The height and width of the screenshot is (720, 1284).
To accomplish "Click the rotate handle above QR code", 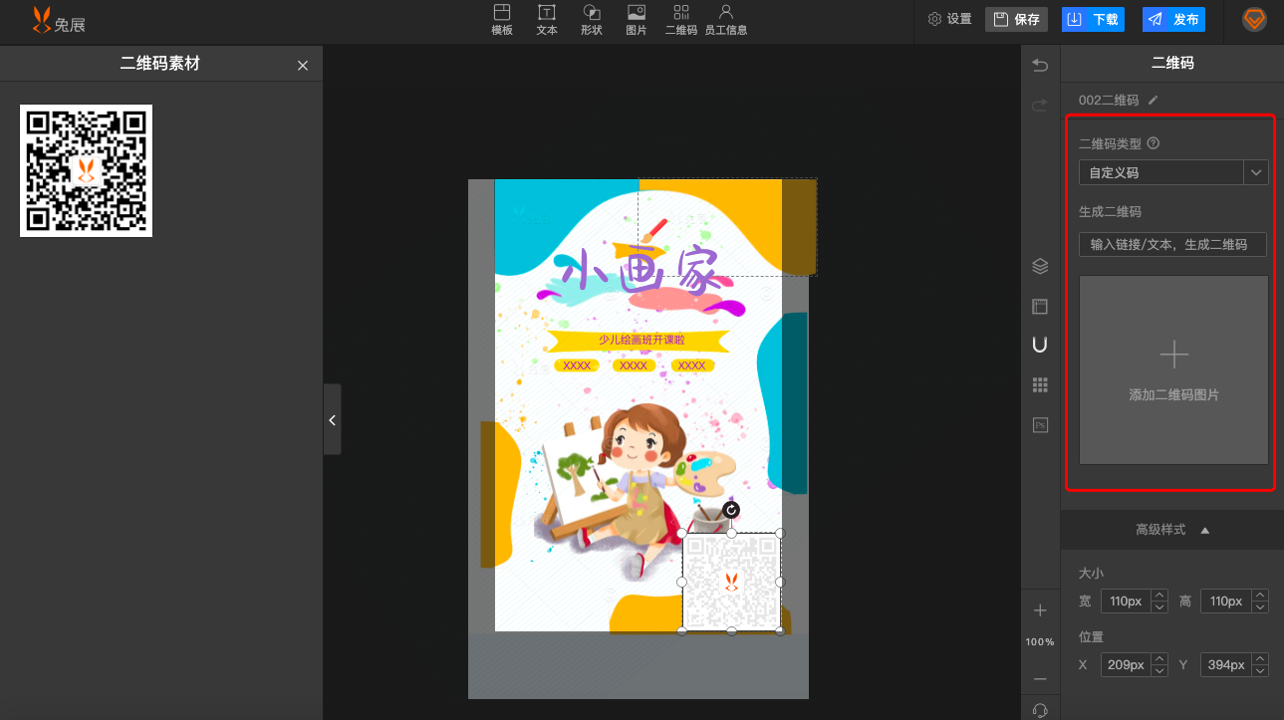I will 731,510.
